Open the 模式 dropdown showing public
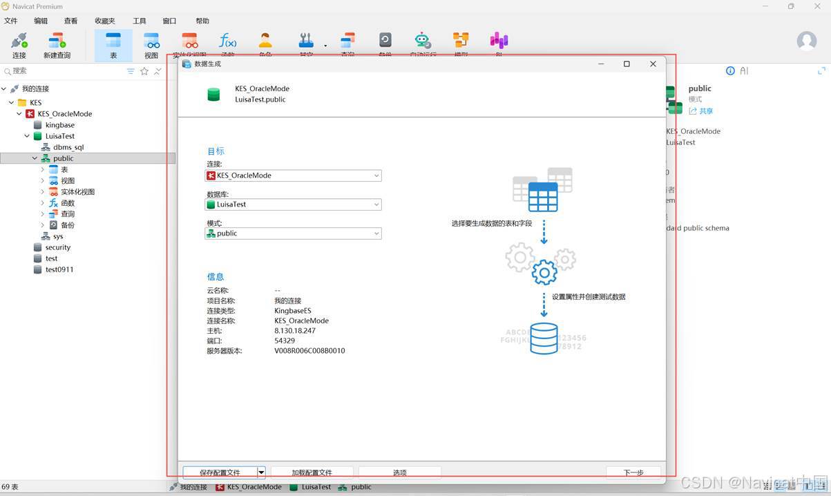Viewport: 831px width, 496px height. pos(294,233)
